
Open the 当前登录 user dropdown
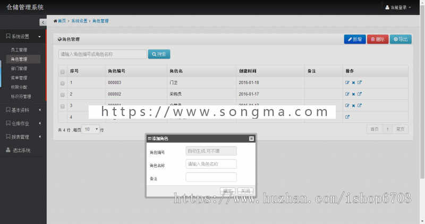[x=398, y=7]
